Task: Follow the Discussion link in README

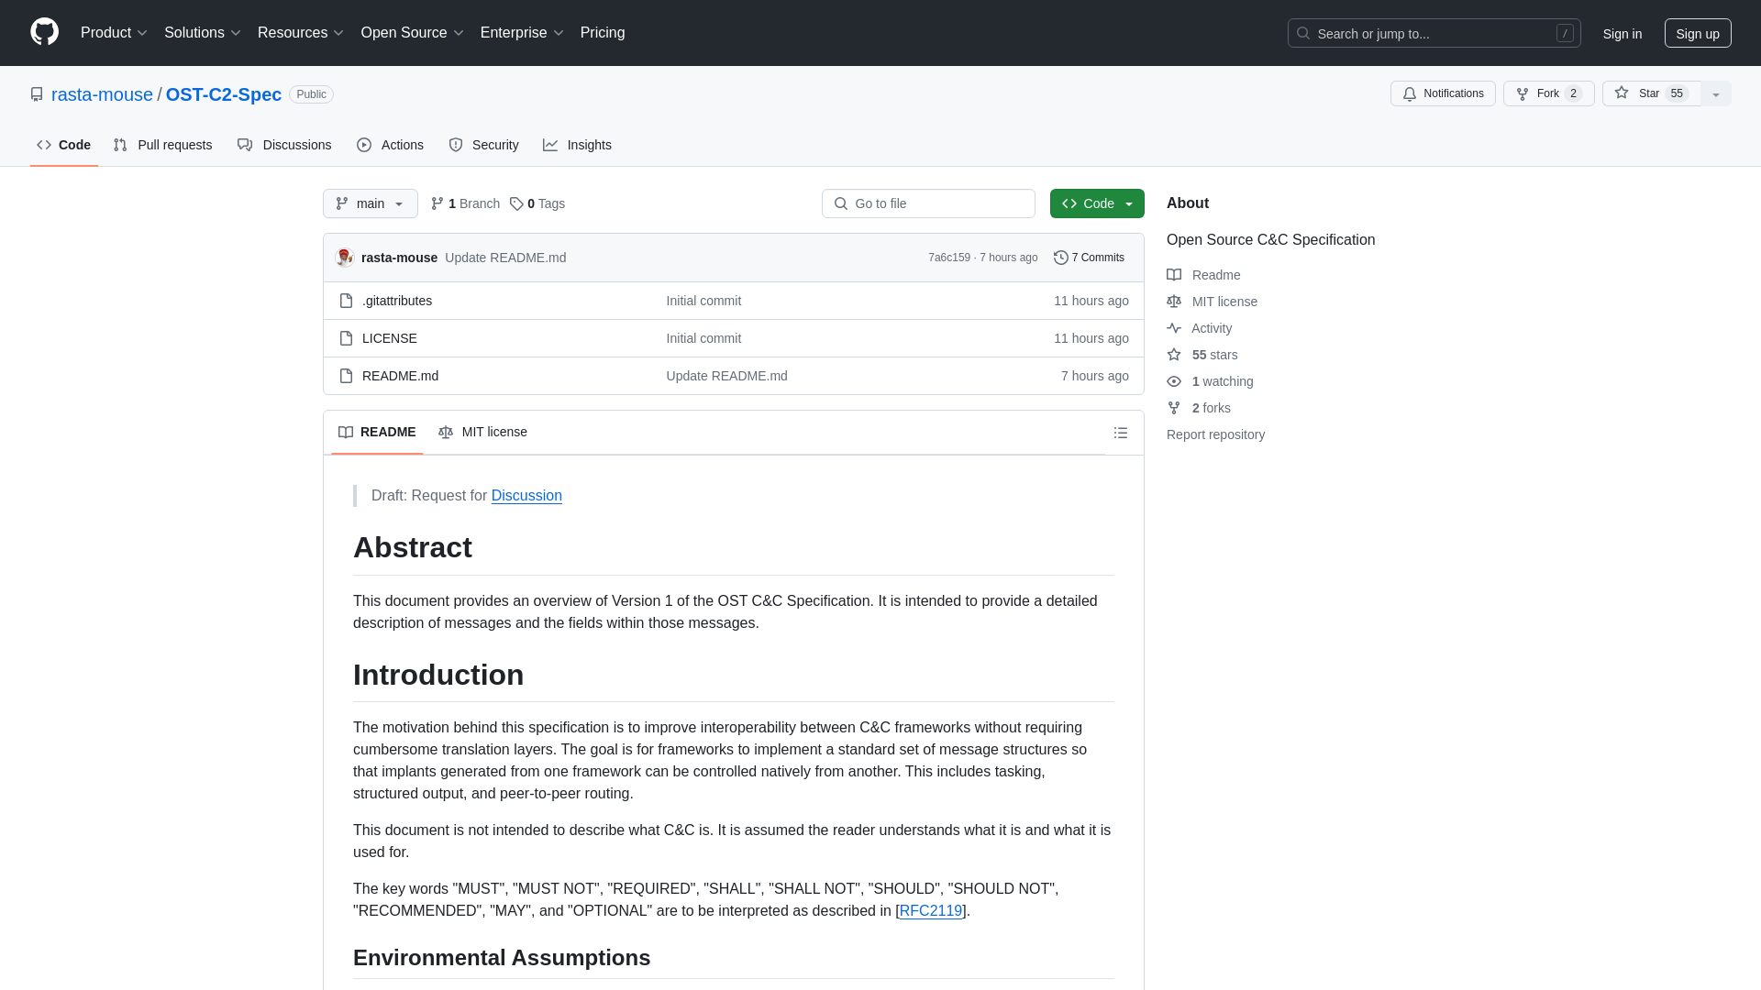Action: [x=526, y=496]
